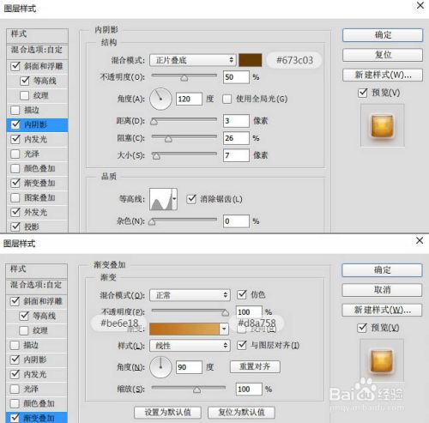Screen dimensions: 429x423
Task: Toggle 斜面和浮雕 checkbox in upper dialog
Action: (15, 66)
